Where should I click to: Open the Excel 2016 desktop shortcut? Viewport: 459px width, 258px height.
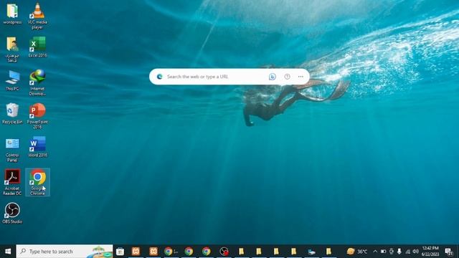click(37, 47)
